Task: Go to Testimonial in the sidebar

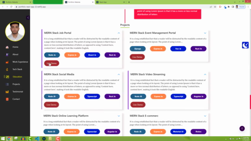Action: [18, 92]
